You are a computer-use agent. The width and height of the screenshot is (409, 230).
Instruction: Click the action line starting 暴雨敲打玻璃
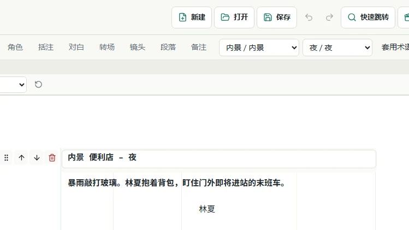tap(177, 183)
